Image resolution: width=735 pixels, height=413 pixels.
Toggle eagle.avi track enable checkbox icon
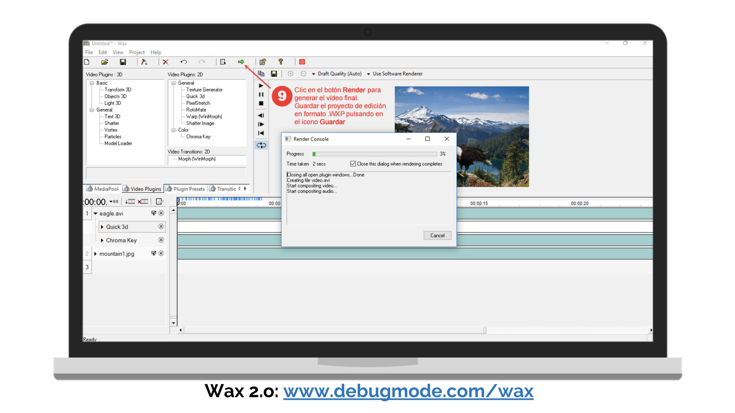(154, 213)
